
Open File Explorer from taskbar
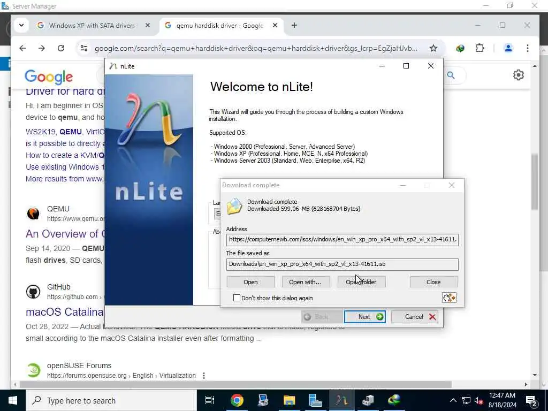pyautogui.click(x=290, y=400)
